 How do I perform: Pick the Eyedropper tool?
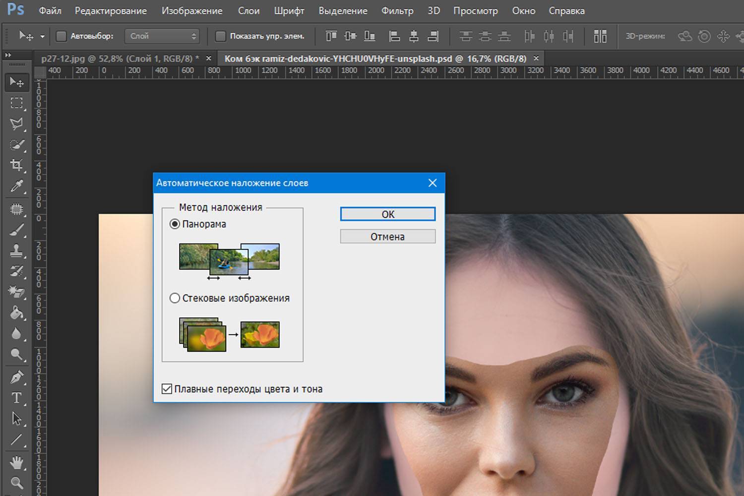coord(17,186)
